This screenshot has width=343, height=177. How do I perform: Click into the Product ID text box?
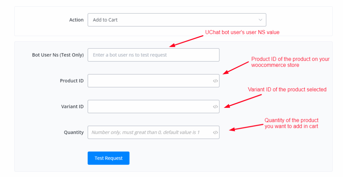149,81
